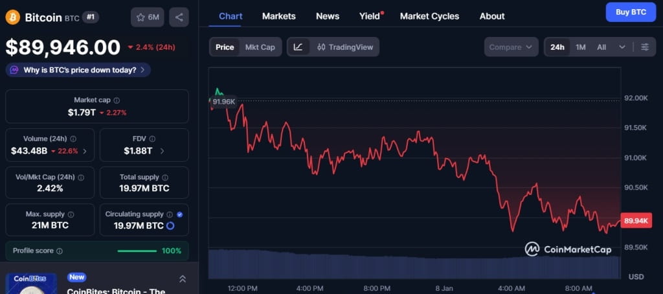
Task: Open the Market Cycles tab
Action: pos(430,16)
